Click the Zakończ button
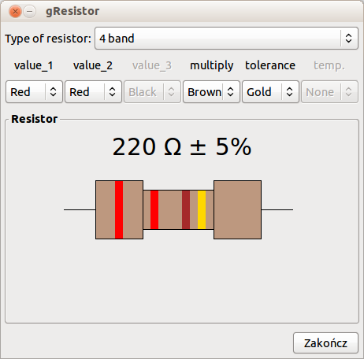 (x=325, y=343)
